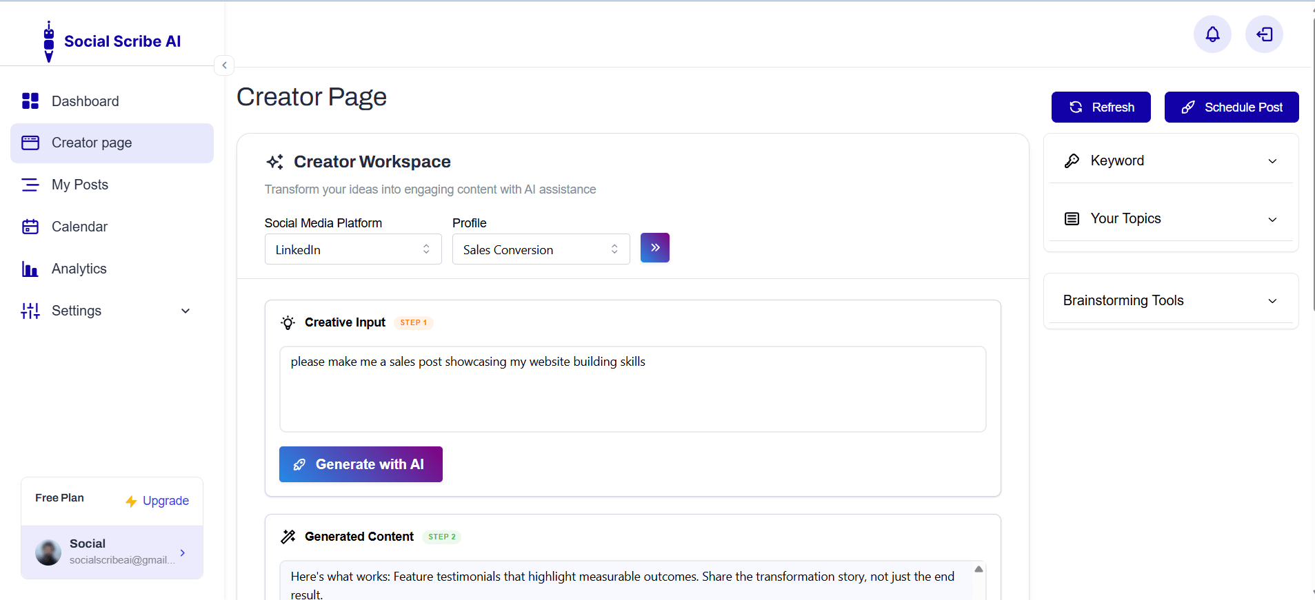Click the STEP 1 badge
This screenshot has width=1315, height=600.
click(x=414, y=322)
